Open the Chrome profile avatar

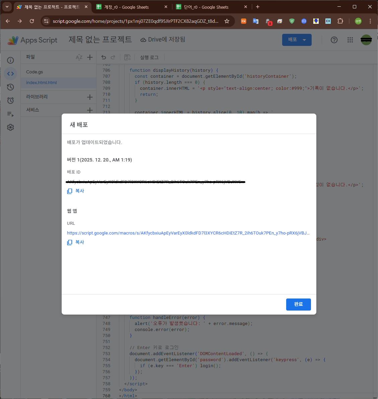pos(358,21)
